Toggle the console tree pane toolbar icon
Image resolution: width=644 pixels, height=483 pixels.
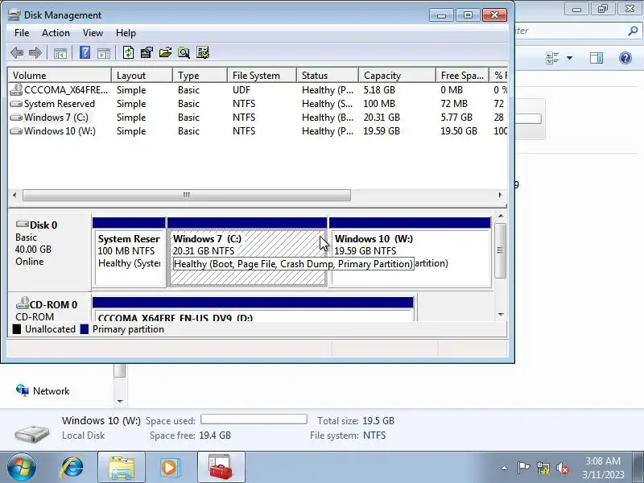(x=60, y=53)
